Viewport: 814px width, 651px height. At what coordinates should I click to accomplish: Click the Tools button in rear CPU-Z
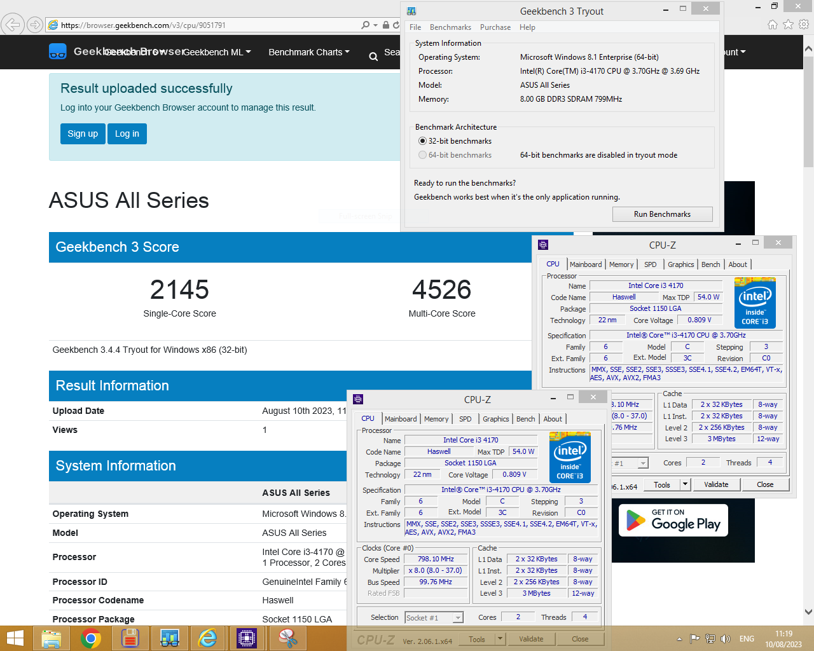[x=662, y=484]
